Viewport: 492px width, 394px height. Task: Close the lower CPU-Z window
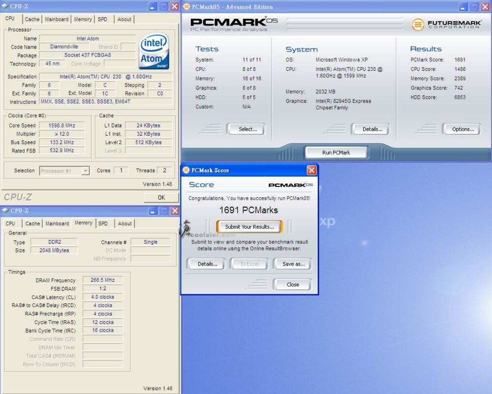pos(175,211)
